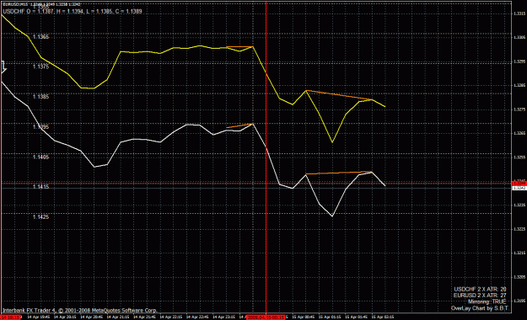Select short rising orange trendline on white curve
This screenshot has height=320, width=527.
coord(239,126)
